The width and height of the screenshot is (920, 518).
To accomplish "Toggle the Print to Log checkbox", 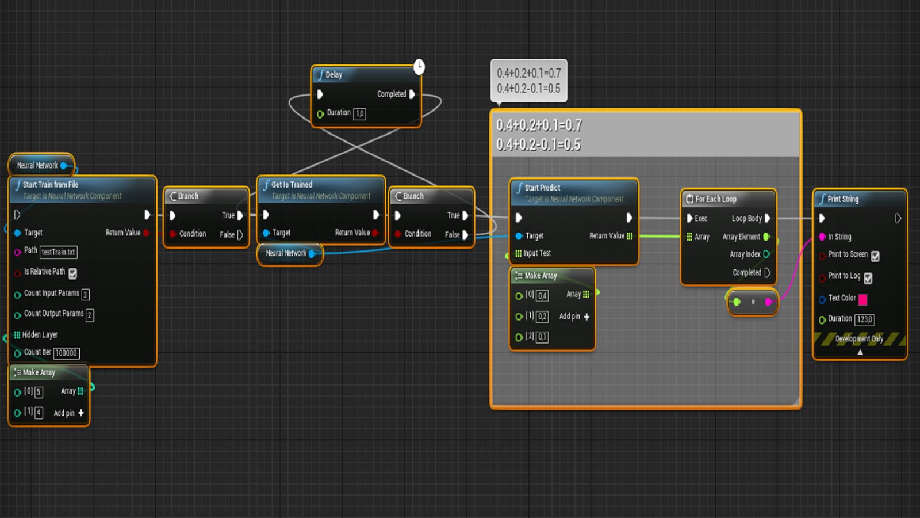I will [x=868, y=278].
